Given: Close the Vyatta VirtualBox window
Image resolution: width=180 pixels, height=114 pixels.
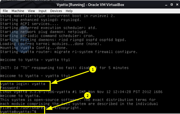Looking at the screenshot, I should [177, 4].
